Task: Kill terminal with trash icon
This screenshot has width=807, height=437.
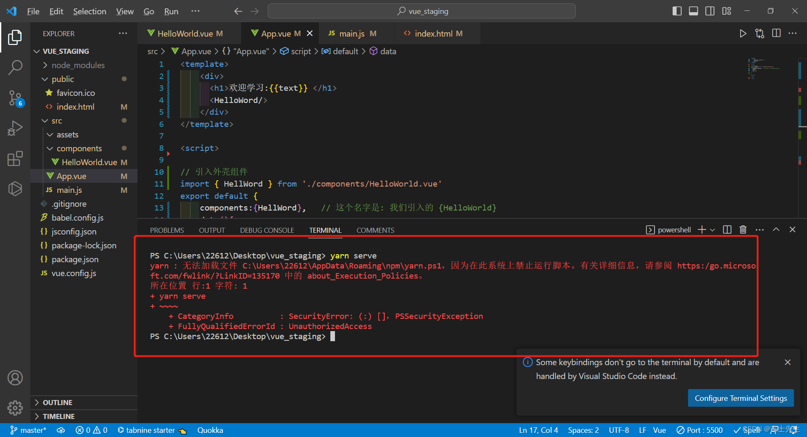Action: click(x=743, y=229)
